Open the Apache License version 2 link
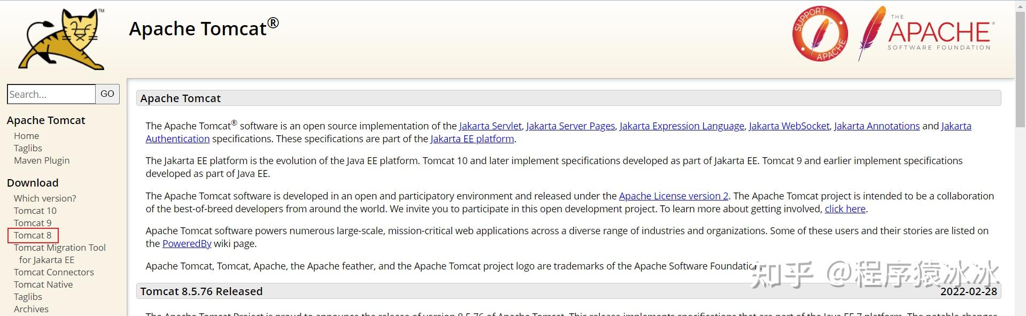The width and height of the screenshot is (1026, 316). click(673, 196)
